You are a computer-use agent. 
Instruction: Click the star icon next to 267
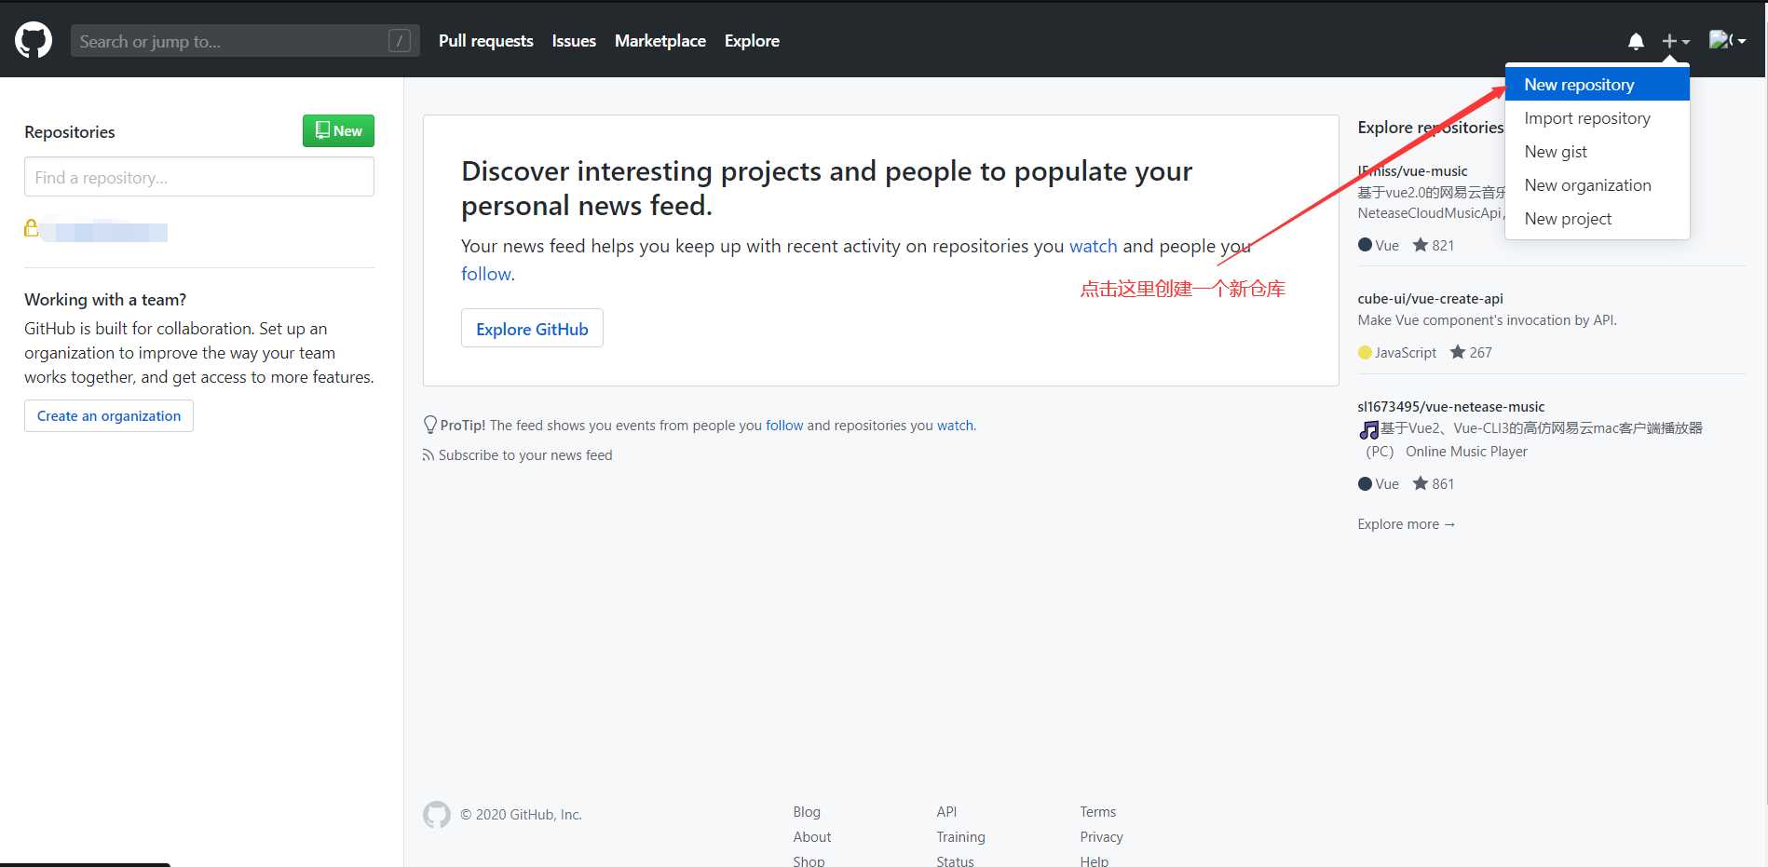click(x=1458, y=352)
